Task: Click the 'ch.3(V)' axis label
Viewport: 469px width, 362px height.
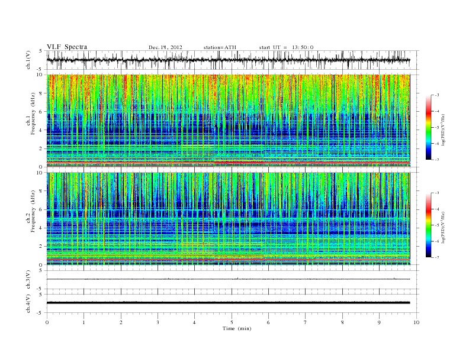Action: pos(28,280)
